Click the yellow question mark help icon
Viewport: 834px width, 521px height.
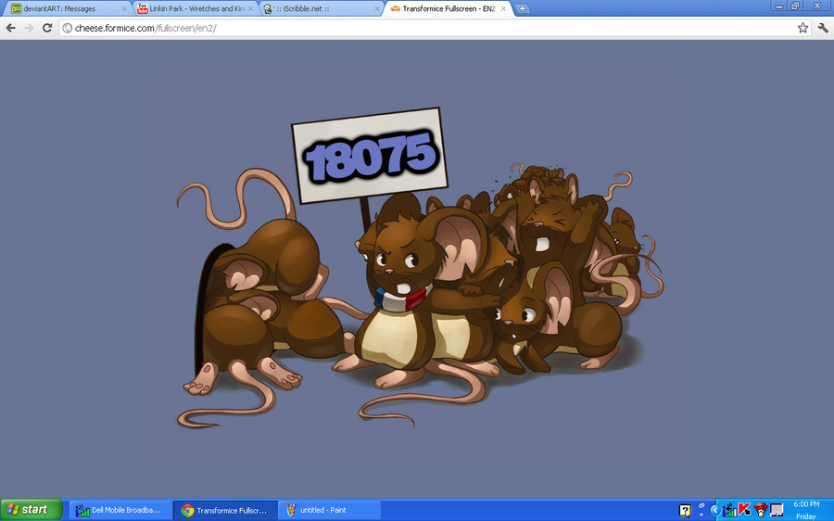click(x=685, y=511)
